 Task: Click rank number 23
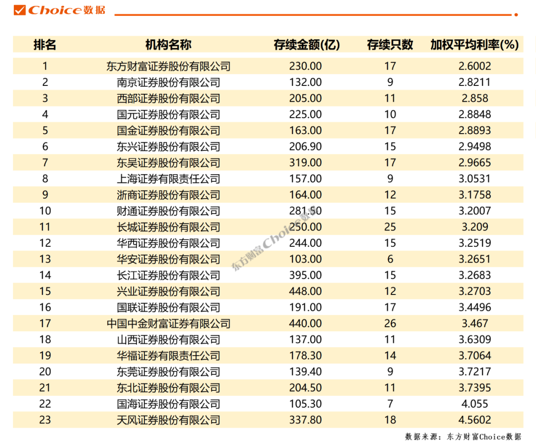point(45,420)
